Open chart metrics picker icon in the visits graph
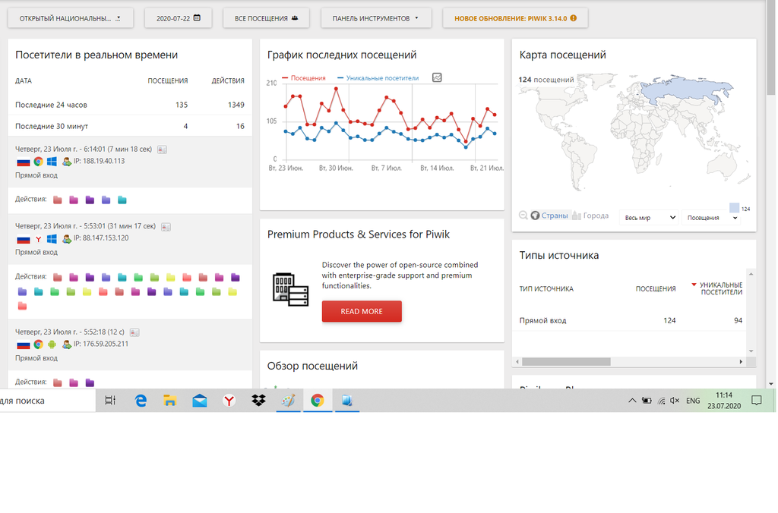The width and height of the screenshot is (778, 513). (437, 77)
